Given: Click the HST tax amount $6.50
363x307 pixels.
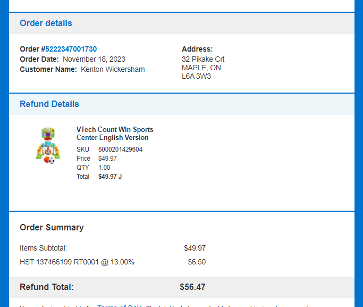Looking at the screenshot, I should (197, 262).
